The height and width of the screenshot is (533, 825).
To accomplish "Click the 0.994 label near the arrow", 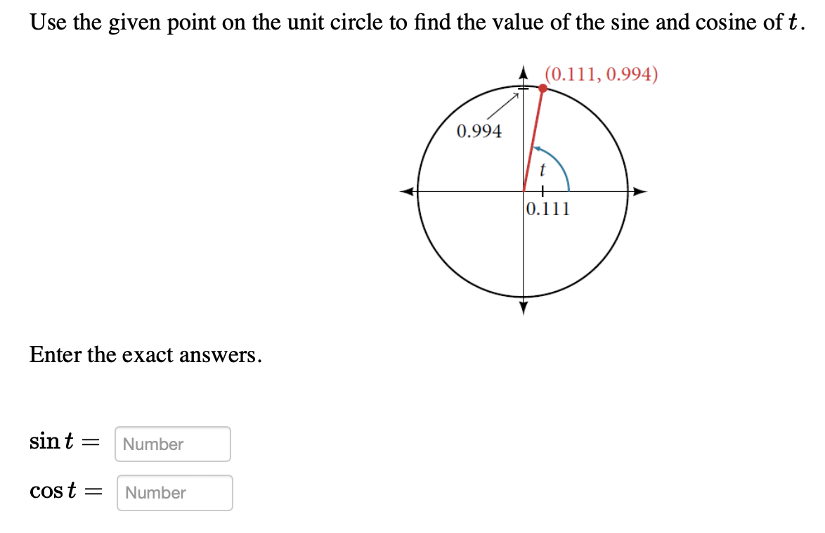I will click(x=481, y=130).
